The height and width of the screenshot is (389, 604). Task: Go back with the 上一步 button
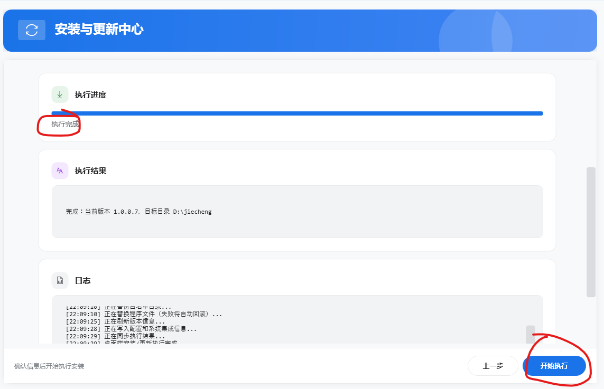pos(493,366)
